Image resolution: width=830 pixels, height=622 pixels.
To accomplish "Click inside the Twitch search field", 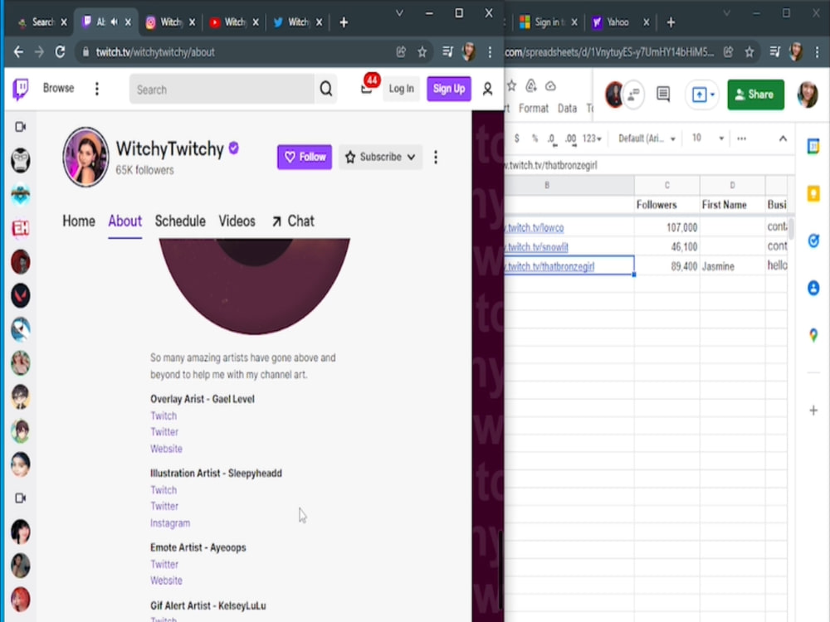I will point(222,90).
